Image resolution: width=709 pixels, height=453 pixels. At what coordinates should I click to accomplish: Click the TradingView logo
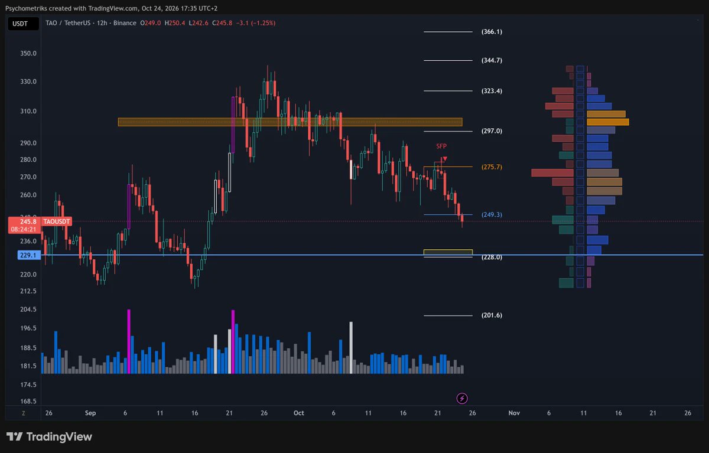coord(50,437)
